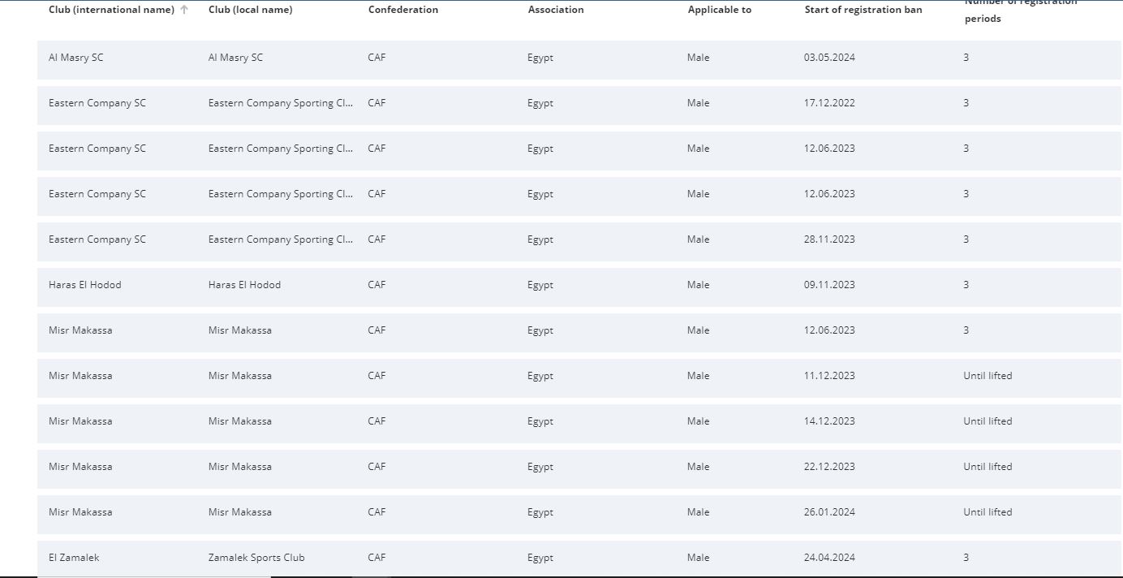Click the El Zamalek club name
The image size is (1123, 578).
pyautogui.click(x=74, y=558)
